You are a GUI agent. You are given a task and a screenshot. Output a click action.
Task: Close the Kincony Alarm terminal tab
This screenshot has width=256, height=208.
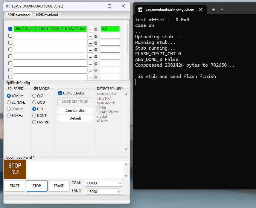pyautogui.click(x=201, y=10)
